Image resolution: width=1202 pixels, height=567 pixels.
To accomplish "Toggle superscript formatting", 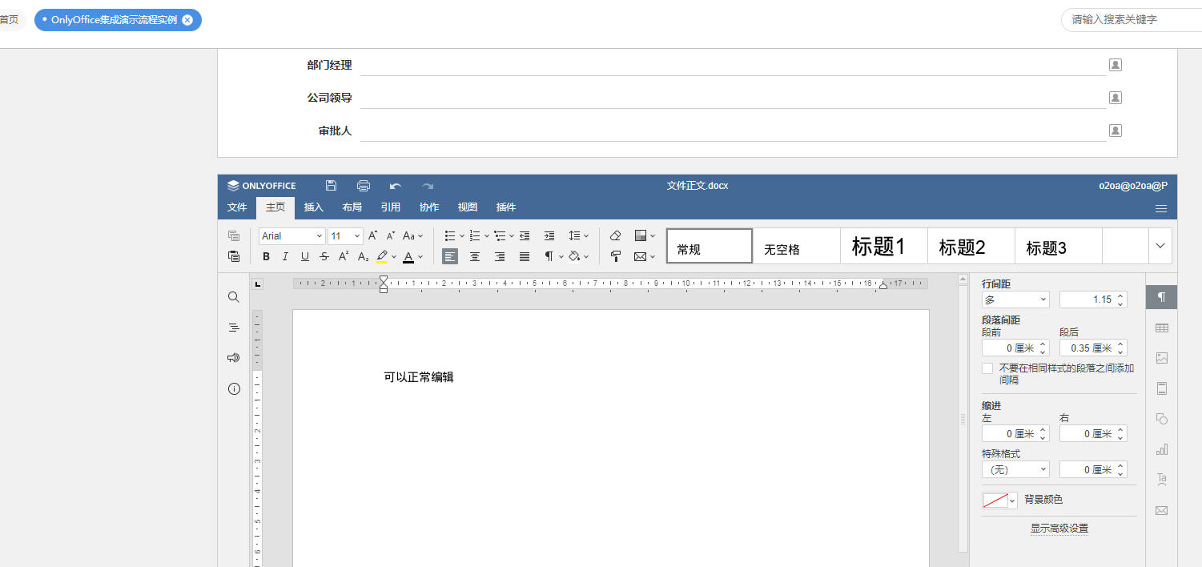I will click(x=344, y=256).
